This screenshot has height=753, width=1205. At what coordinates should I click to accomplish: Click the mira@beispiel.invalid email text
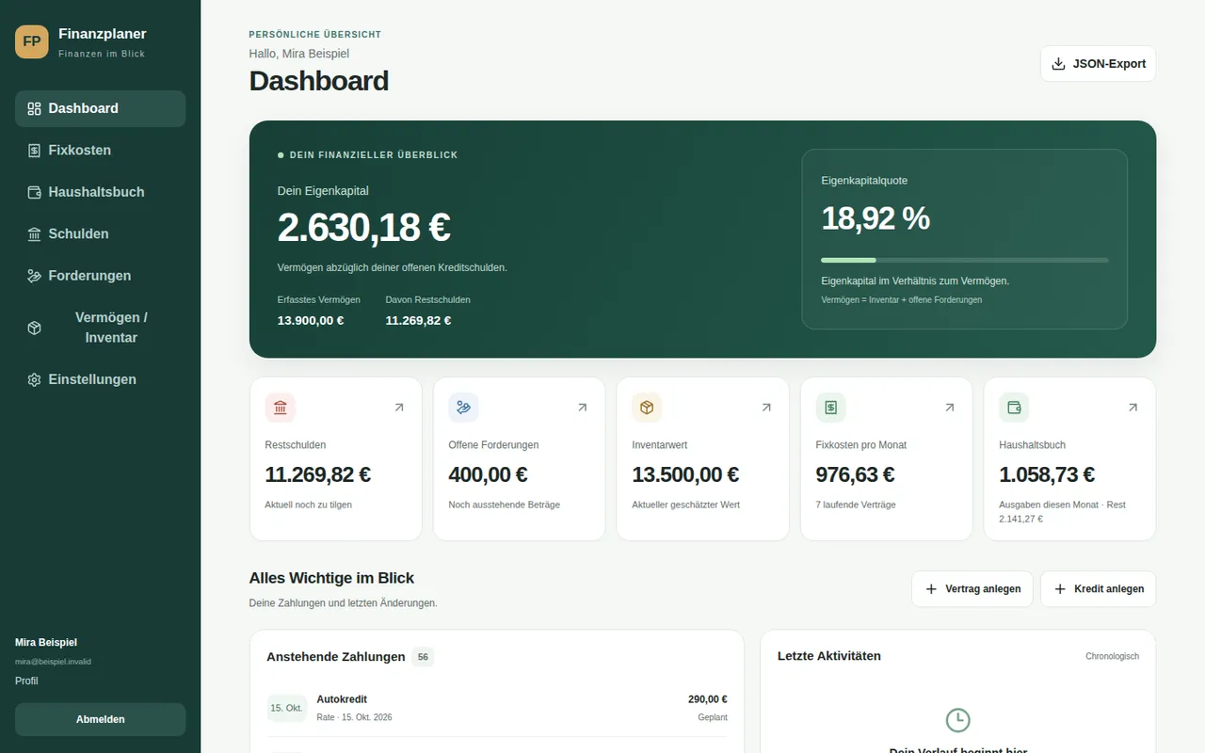[x=53, y=662]
